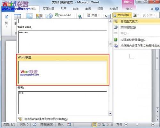The image size is (160, 128).
Task: Click the Table insert icon
Action: tap(17, 17)
